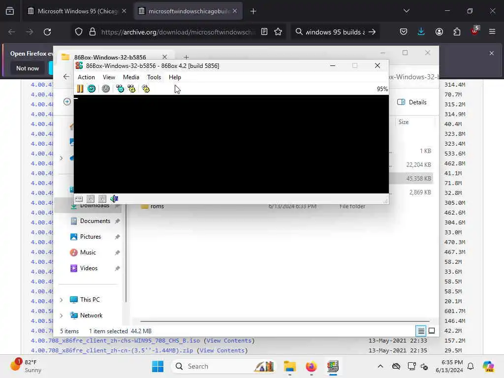The image size is (504, 378).
Task: Click Not now on Firefox notification
Action: tap(28, 68)
